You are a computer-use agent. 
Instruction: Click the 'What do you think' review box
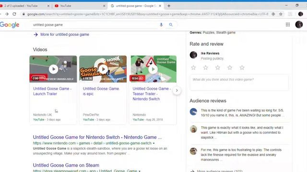click(x=239, y=83)
